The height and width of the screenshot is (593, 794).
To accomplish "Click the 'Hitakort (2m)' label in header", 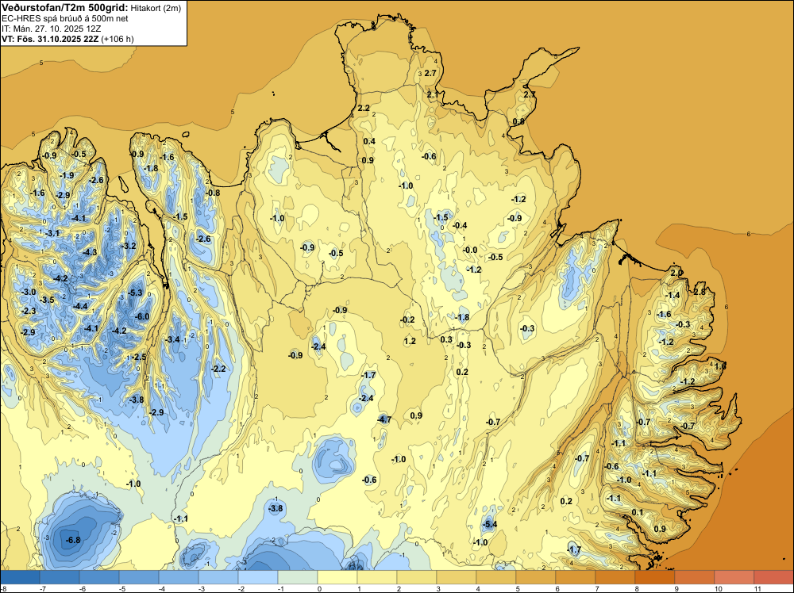I will pos(156,8).
